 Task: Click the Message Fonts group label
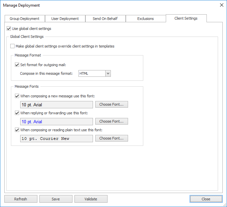[26, 86]
